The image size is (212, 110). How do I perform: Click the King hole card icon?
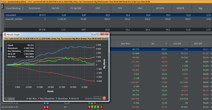[x=45, y=103]
